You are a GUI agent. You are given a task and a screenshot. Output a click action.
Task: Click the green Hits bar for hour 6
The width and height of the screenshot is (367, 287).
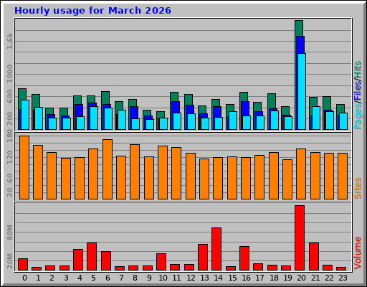click(x=105, y=98)
